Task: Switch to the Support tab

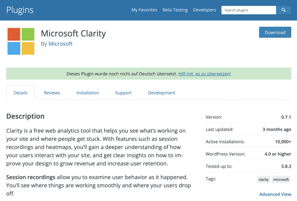Action: pyautogui.click(x=123, y=93)
